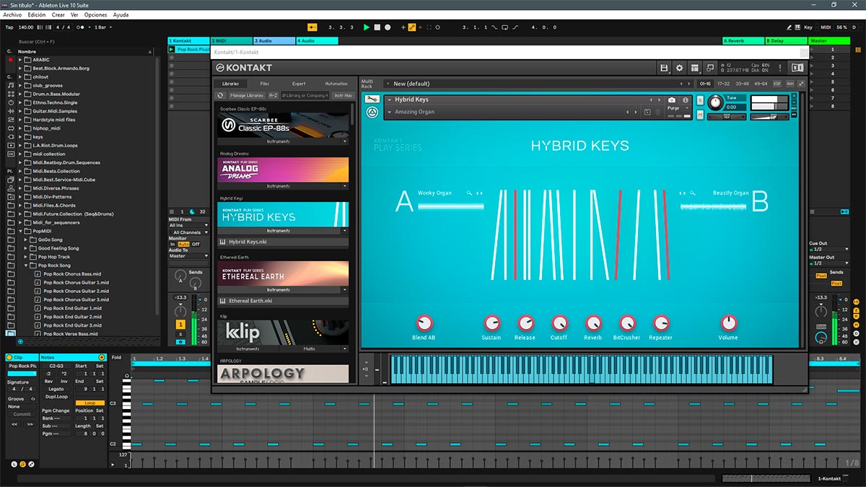Switch to Kontakt Files tab
866x487 pixels.
[x=265, y=84]
